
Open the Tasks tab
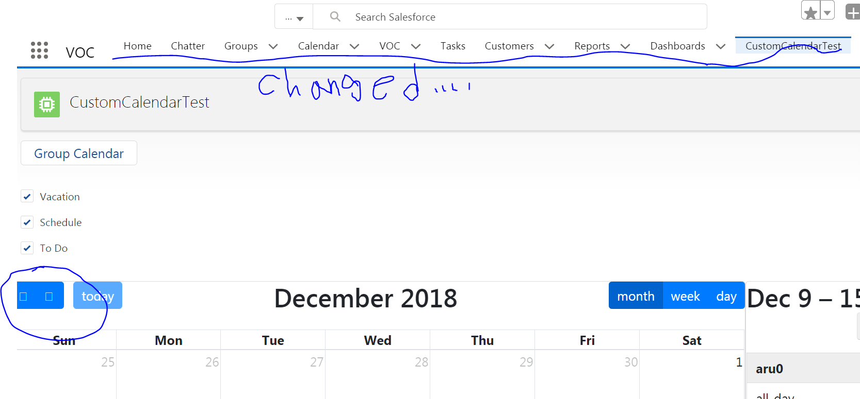(453, 46)
